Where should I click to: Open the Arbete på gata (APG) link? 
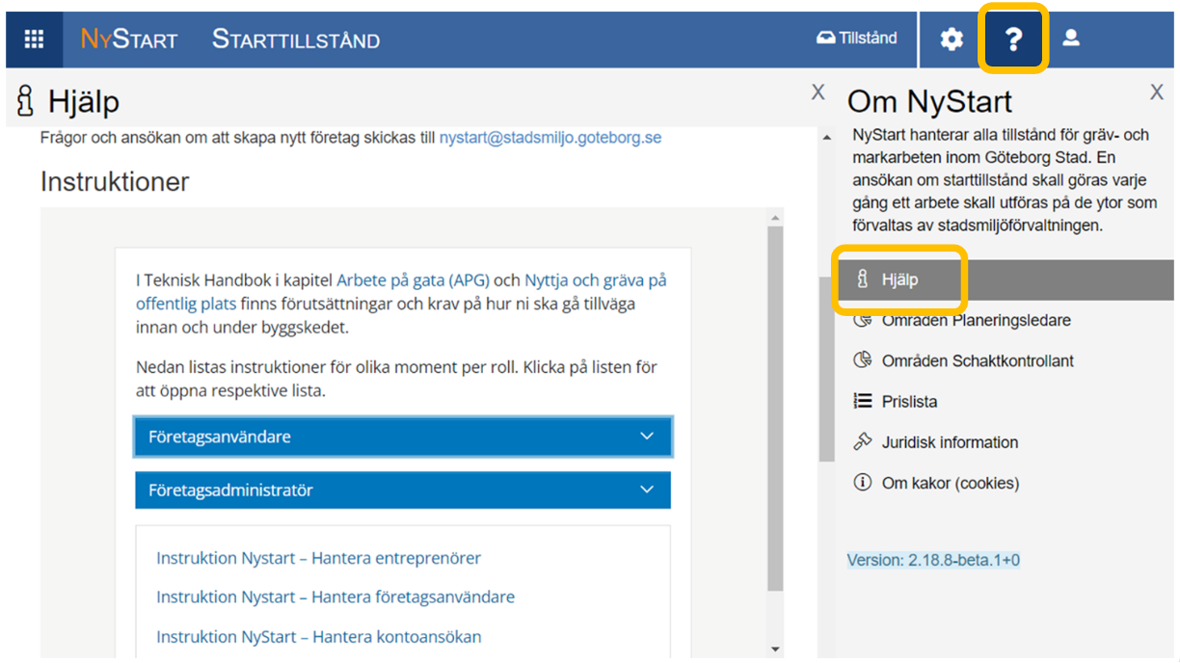[x=413, y=280]
